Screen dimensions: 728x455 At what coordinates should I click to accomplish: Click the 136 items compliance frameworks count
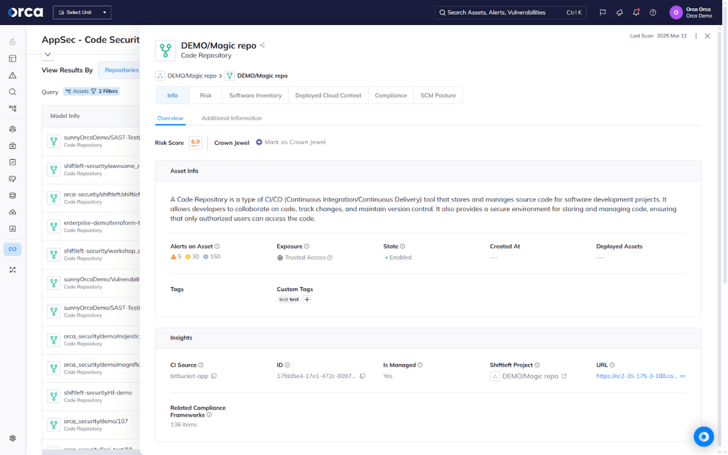point(183,425)
